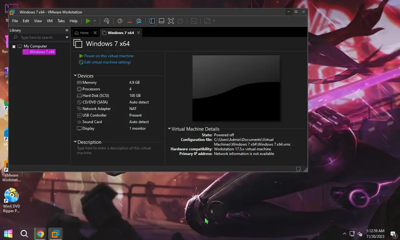
Task: Click the 100 GB hard disk value
Action: coord(135,96)
